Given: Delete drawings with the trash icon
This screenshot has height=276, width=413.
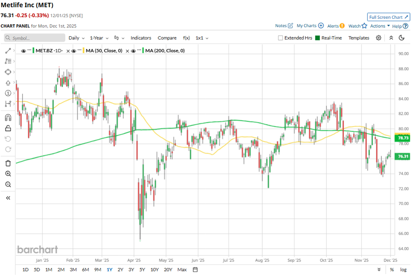Looking at the screenshot, I should tap(8, 163).
